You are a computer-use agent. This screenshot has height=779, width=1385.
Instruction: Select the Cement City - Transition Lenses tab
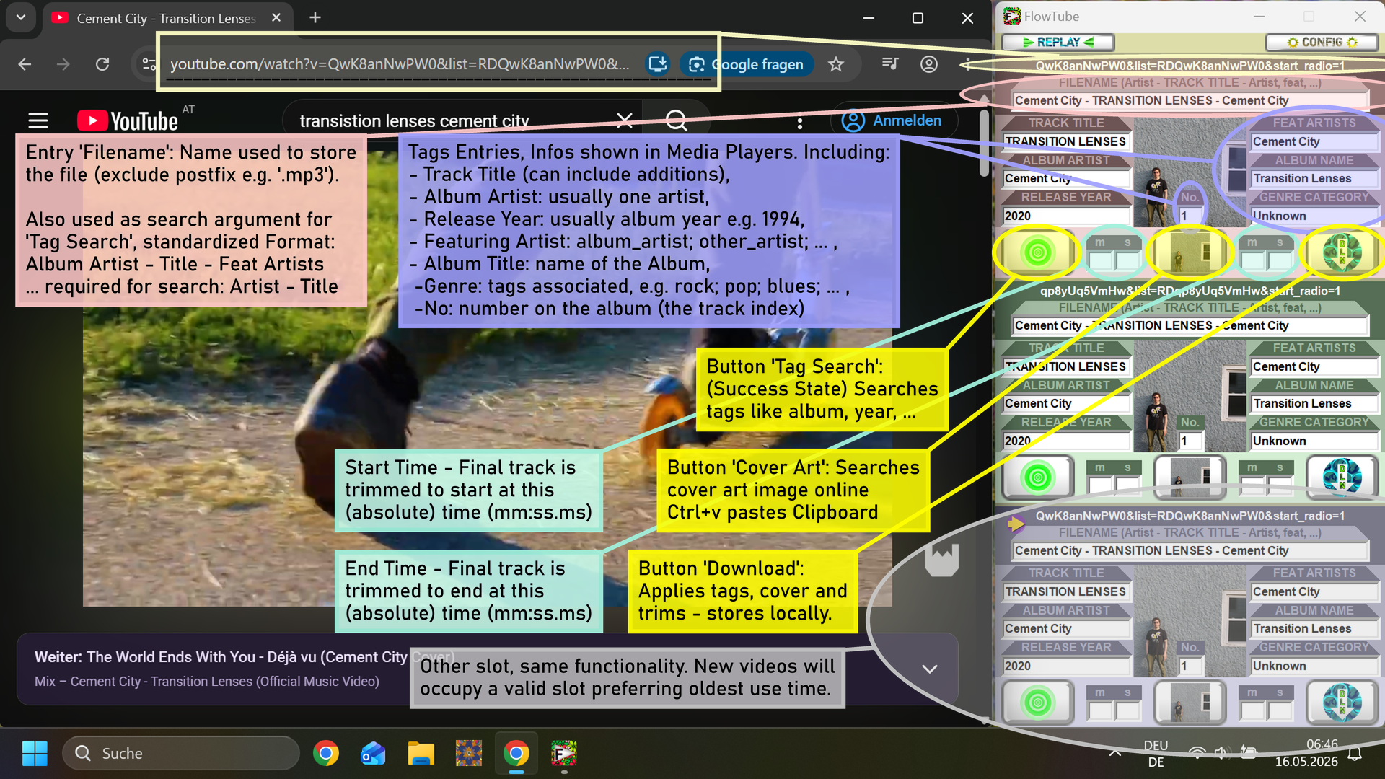click(x=167, y=18)
